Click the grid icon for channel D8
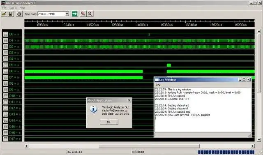 point(5,83)
